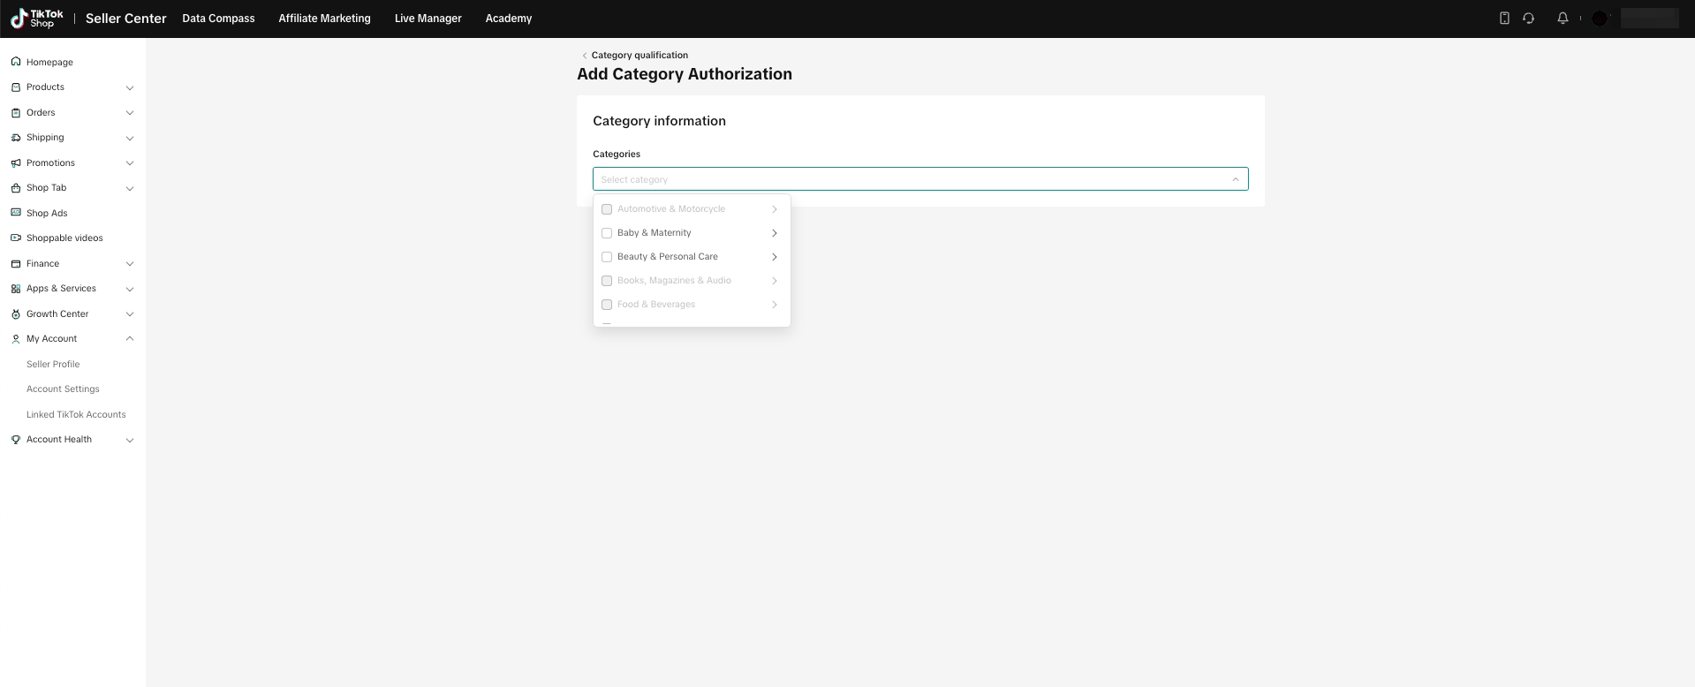Check the Baby & Maternity checkbox

point(607,233)
